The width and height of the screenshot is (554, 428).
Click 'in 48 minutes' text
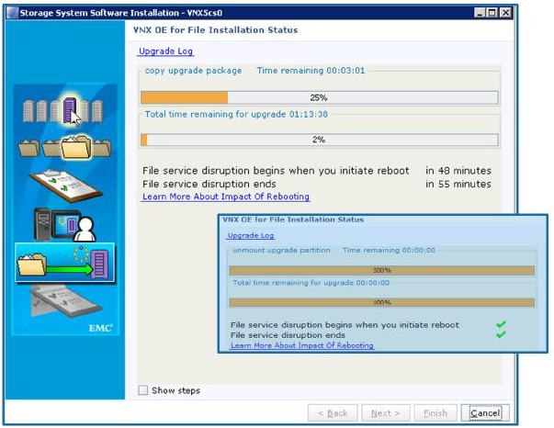pos(458,171)
